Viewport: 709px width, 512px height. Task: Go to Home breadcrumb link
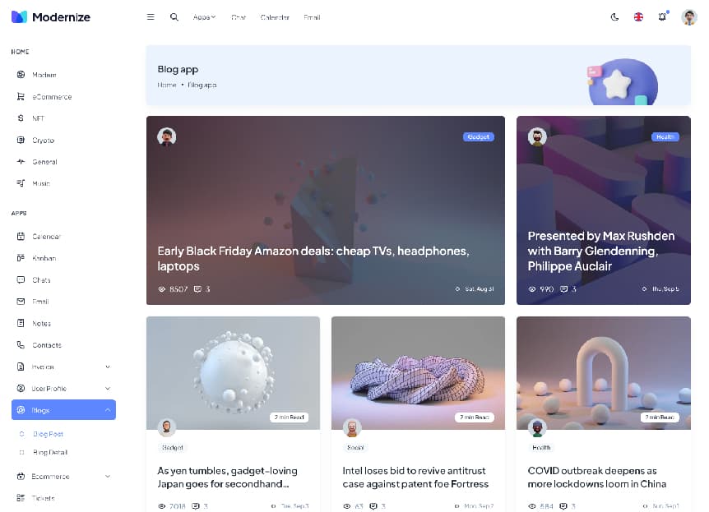[x=167, y=85]
